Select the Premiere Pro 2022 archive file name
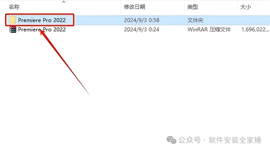 pos(42,30)
